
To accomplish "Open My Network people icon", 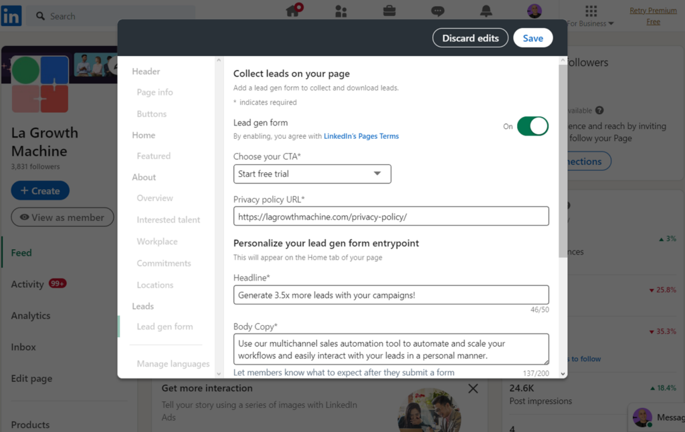I will [341, 11].
